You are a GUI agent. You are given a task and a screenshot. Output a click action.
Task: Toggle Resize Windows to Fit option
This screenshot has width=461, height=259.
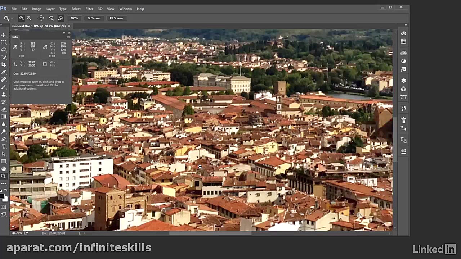[41, 18]
